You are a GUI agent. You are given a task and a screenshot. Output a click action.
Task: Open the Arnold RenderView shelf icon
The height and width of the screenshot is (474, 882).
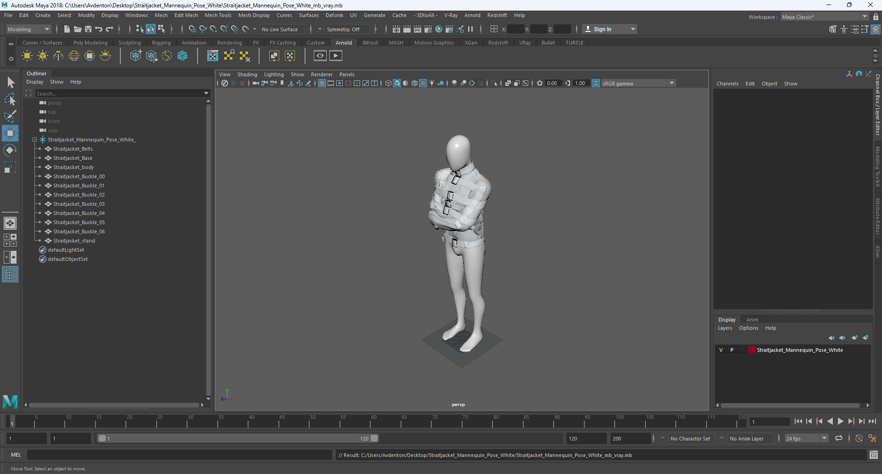(320, 56)
